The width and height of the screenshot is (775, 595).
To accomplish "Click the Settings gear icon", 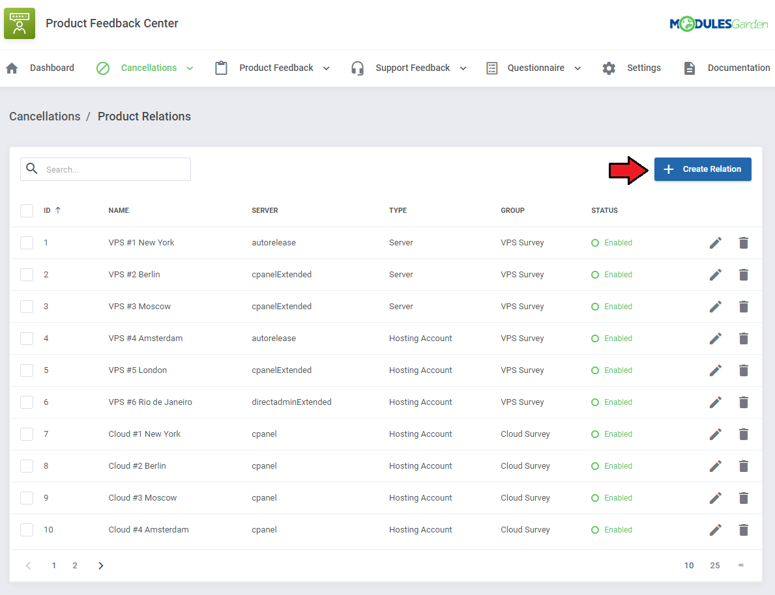I will (609, 68).
